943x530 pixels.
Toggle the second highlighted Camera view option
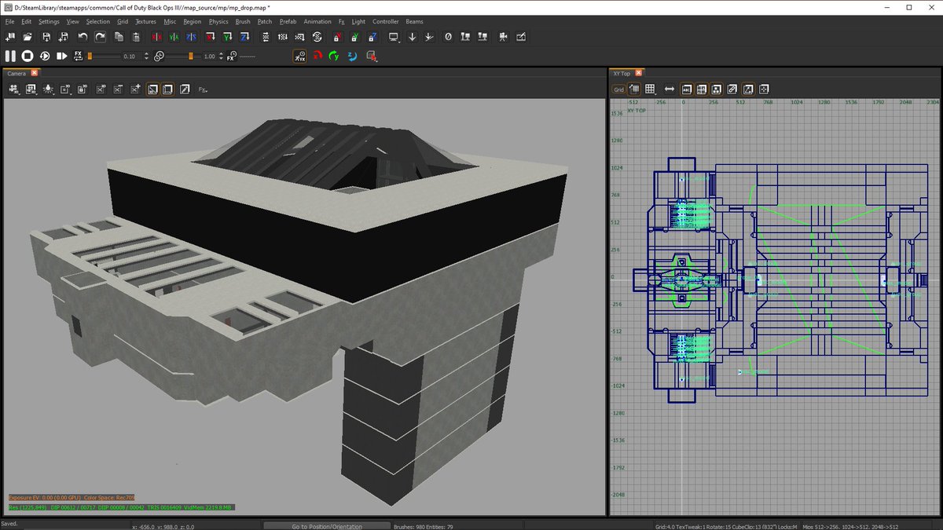167,90
